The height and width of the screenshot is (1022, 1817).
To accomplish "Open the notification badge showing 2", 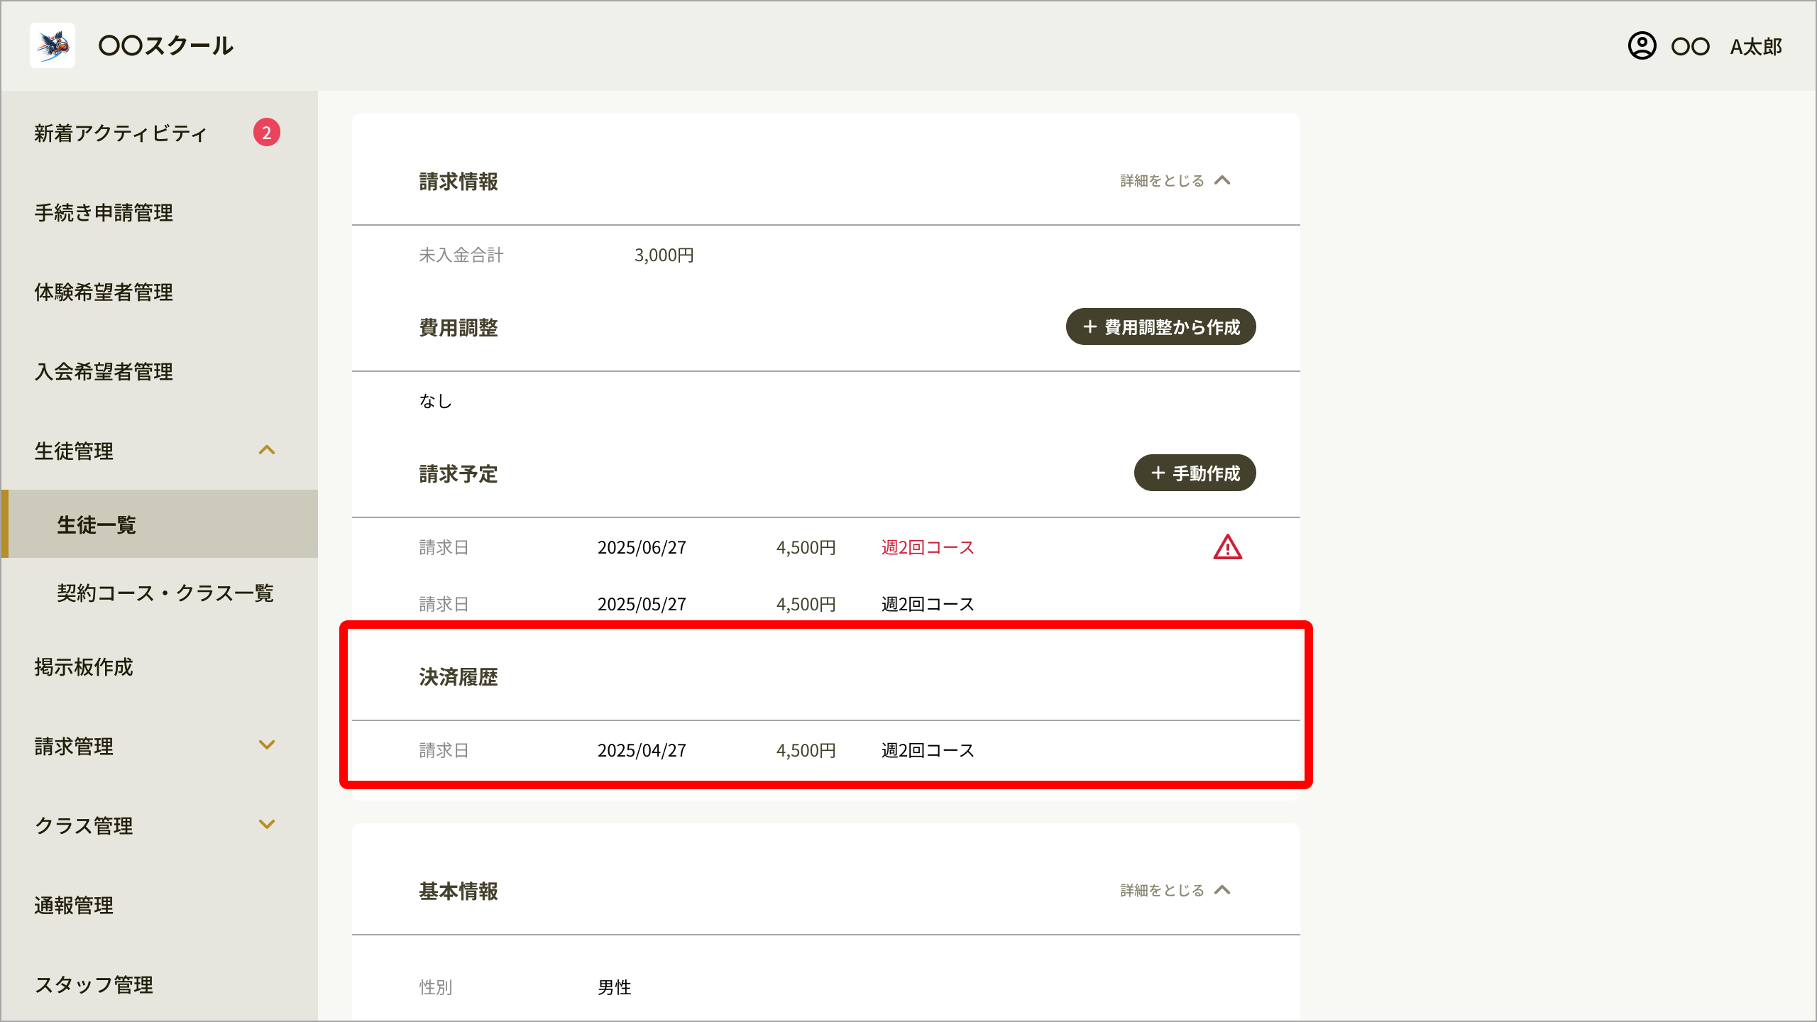I will (267, 132).
